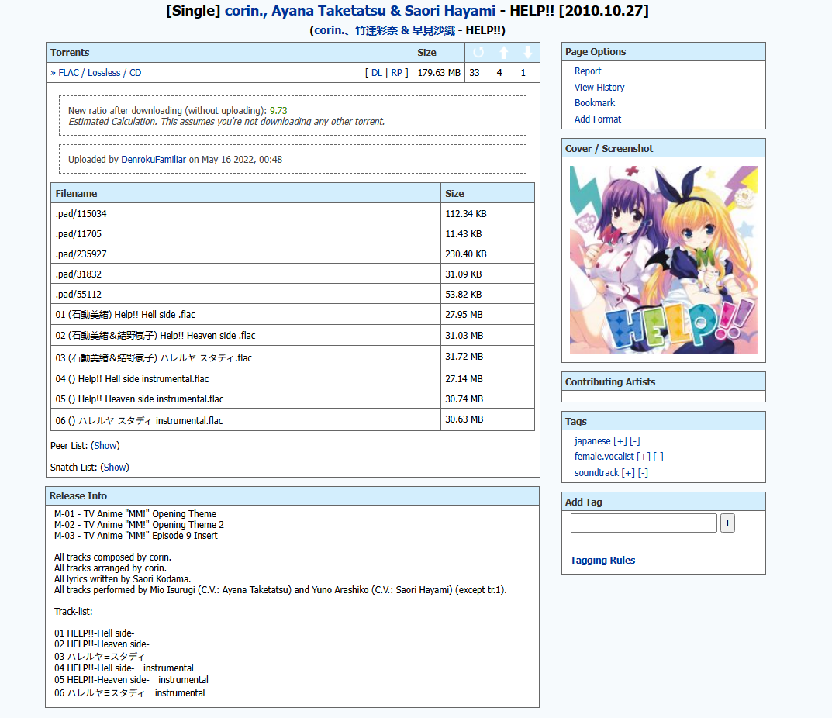Open 竹達彩奈 Japanese artist link

[376, 30]
